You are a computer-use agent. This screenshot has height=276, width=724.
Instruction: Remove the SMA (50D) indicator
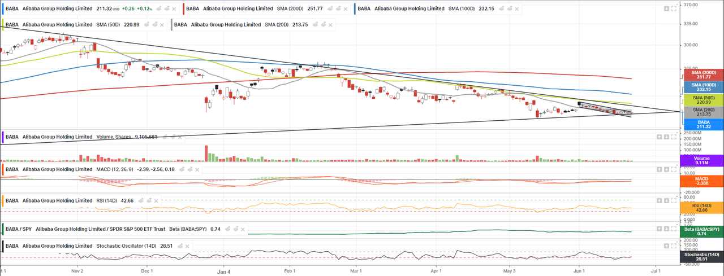pos(162,25)
